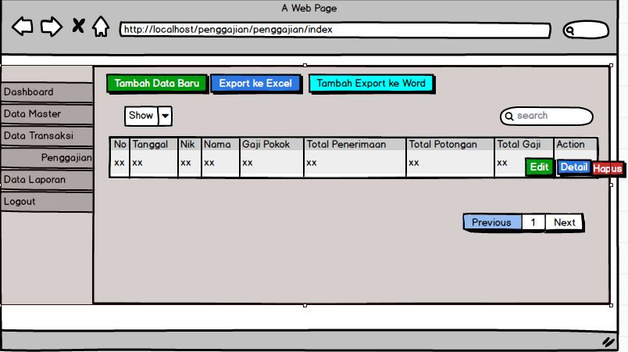
Task: Click the magnifier in browser search box
Action: 570,31
